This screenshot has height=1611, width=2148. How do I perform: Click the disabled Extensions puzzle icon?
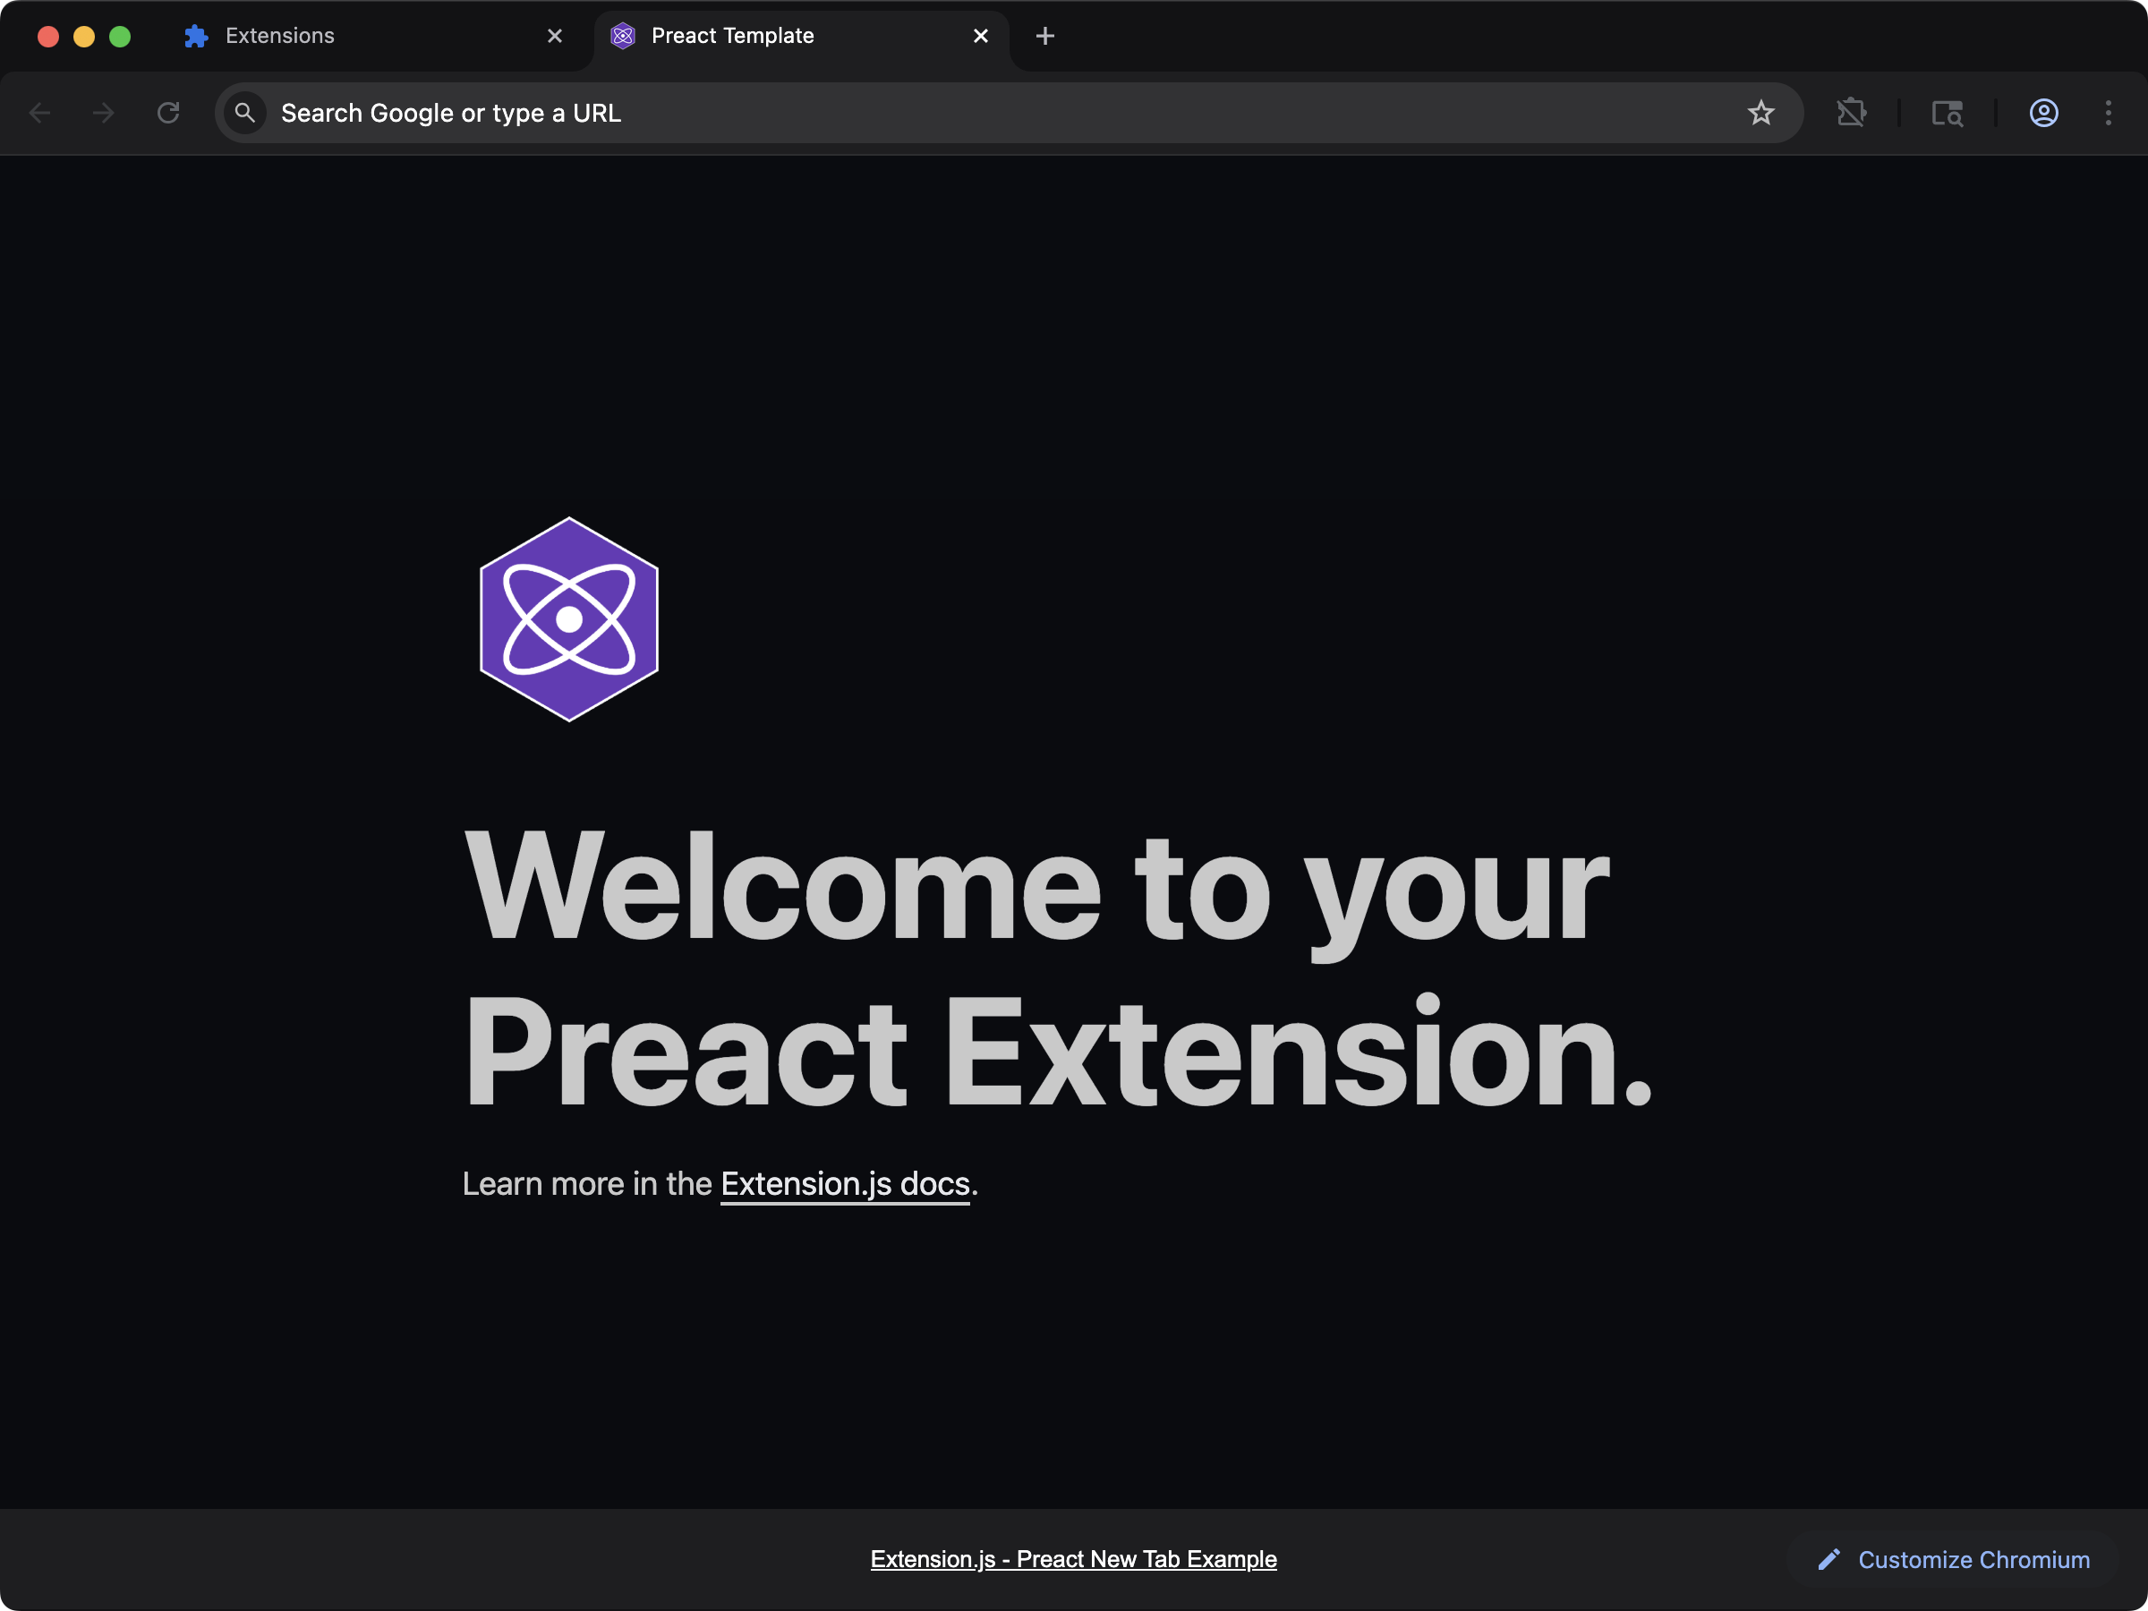1852,113
